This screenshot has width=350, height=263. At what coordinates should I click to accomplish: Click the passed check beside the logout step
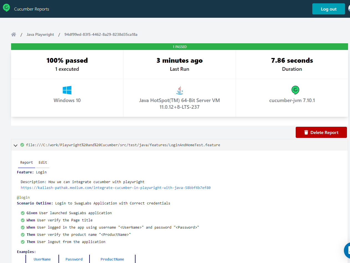[x=23, y=242]
